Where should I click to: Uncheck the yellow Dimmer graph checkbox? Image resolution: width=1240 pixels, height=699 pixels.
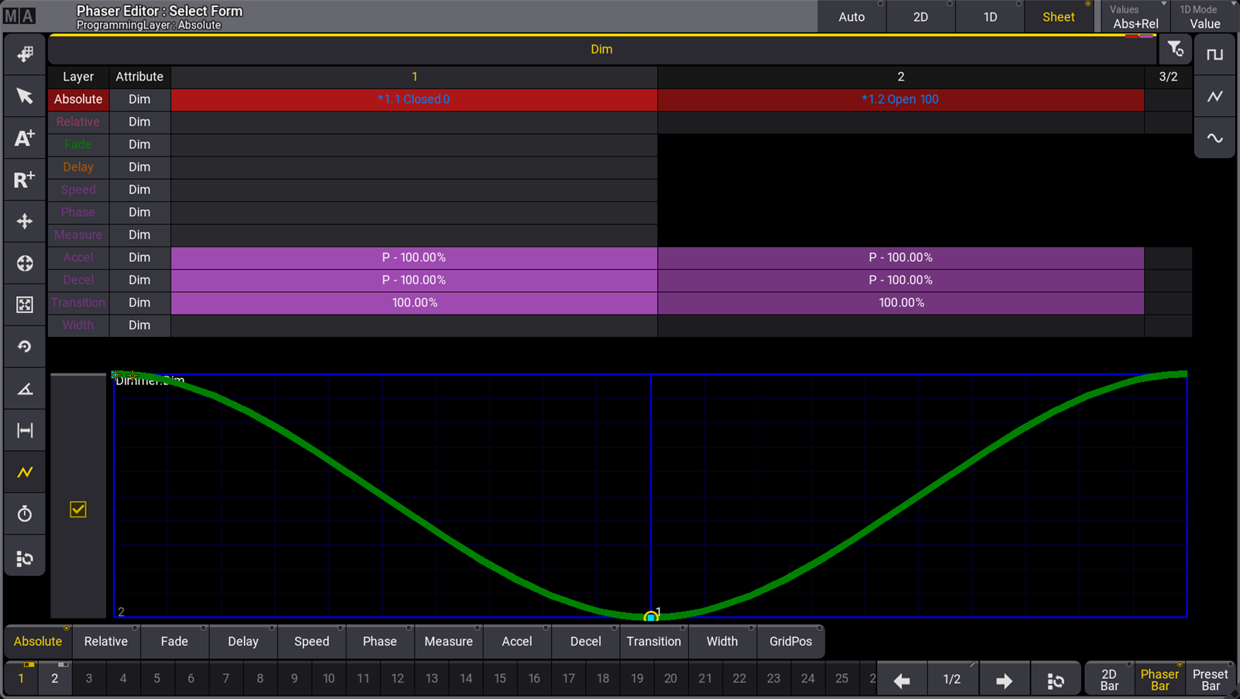click(x=78, y=509)
